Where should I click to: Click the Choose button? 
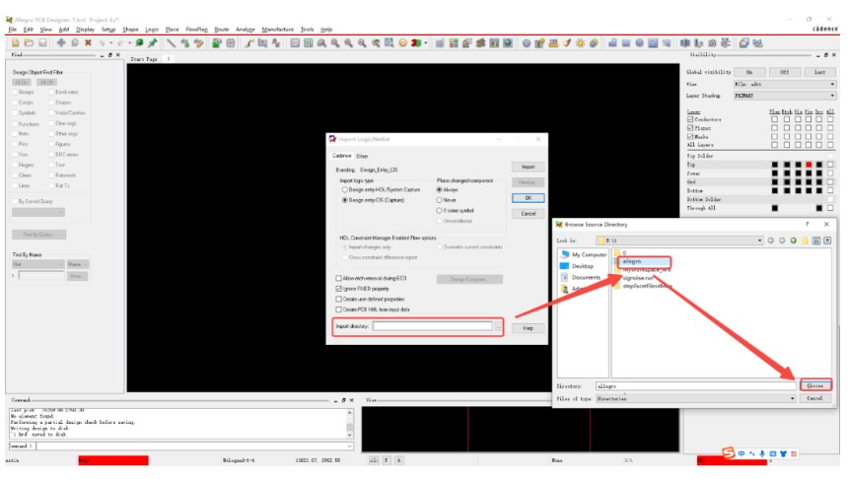tap(814, 386)
